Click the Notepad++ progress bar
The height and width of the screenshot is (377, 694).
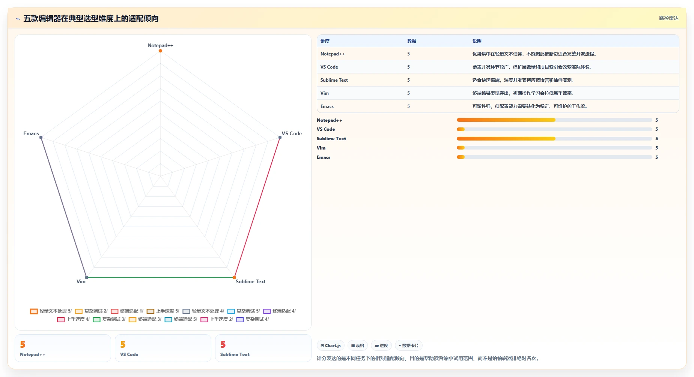click(x=554, y=120)
